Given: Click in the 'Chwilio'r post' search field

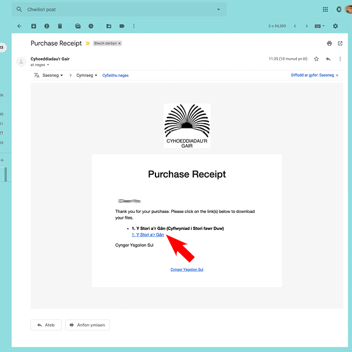Looking at the screenshot, I should [x=117, y=9].
